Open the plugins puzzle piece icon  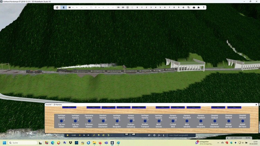click(x=199, y=7)
